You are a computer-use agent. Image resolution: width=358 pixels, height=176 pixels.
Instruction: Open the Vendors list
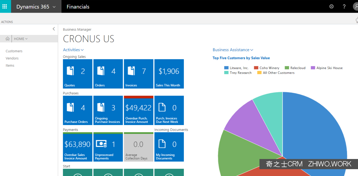coord(12,58)
